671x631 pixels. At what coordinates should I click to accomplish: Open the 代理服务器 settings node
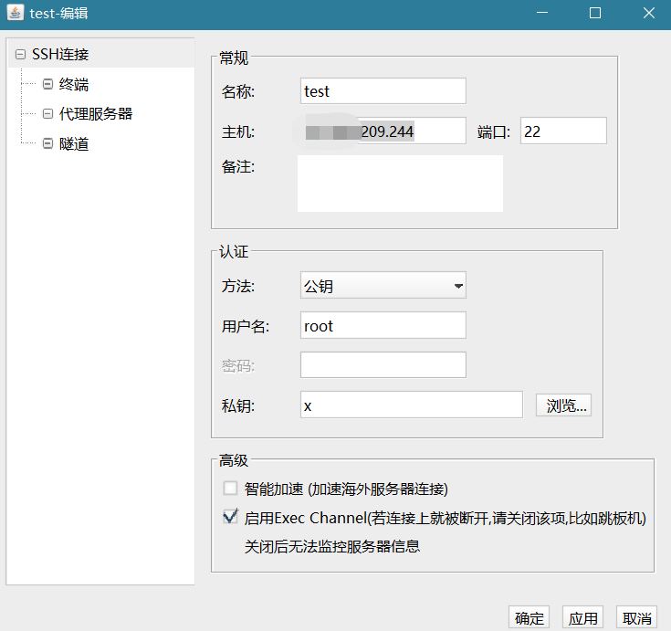click(x=96, y=114)
